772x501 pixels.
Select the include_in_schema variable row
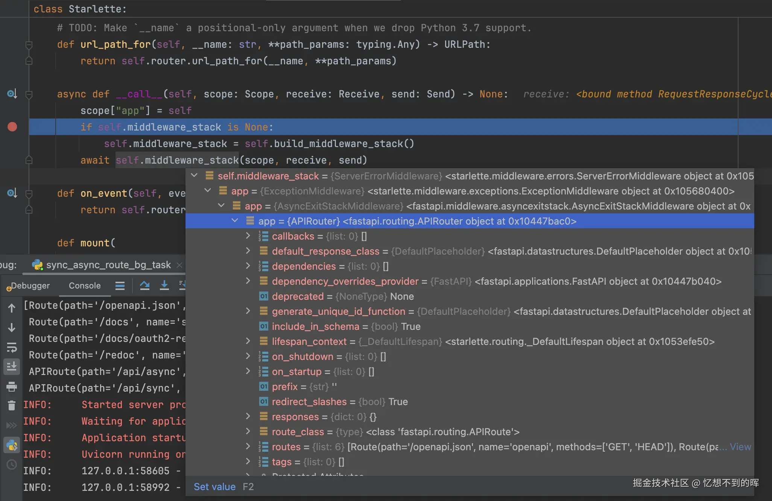[315, 326]
